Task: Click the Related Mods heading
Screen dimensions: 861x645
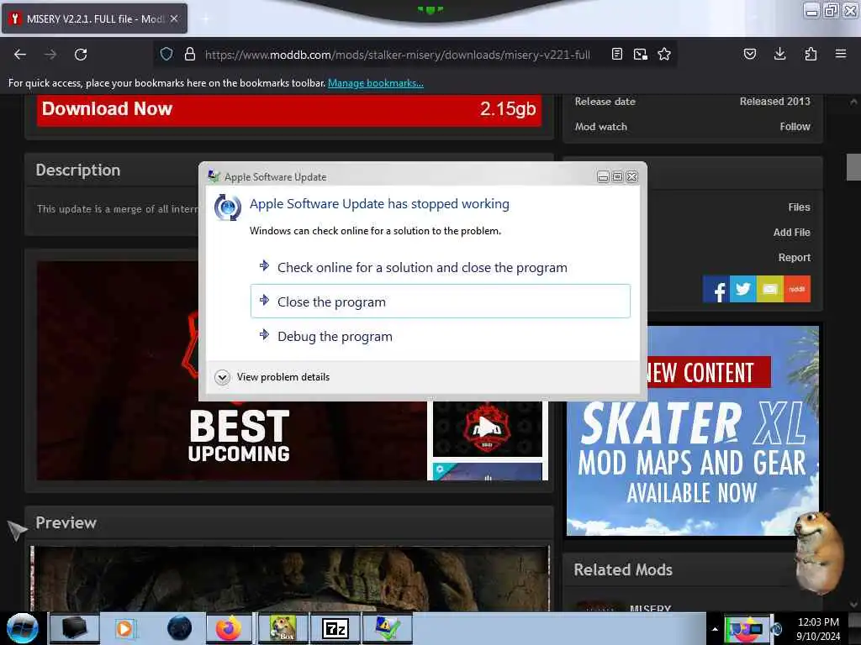Action: pyautogui.click(x=623, y=570)
